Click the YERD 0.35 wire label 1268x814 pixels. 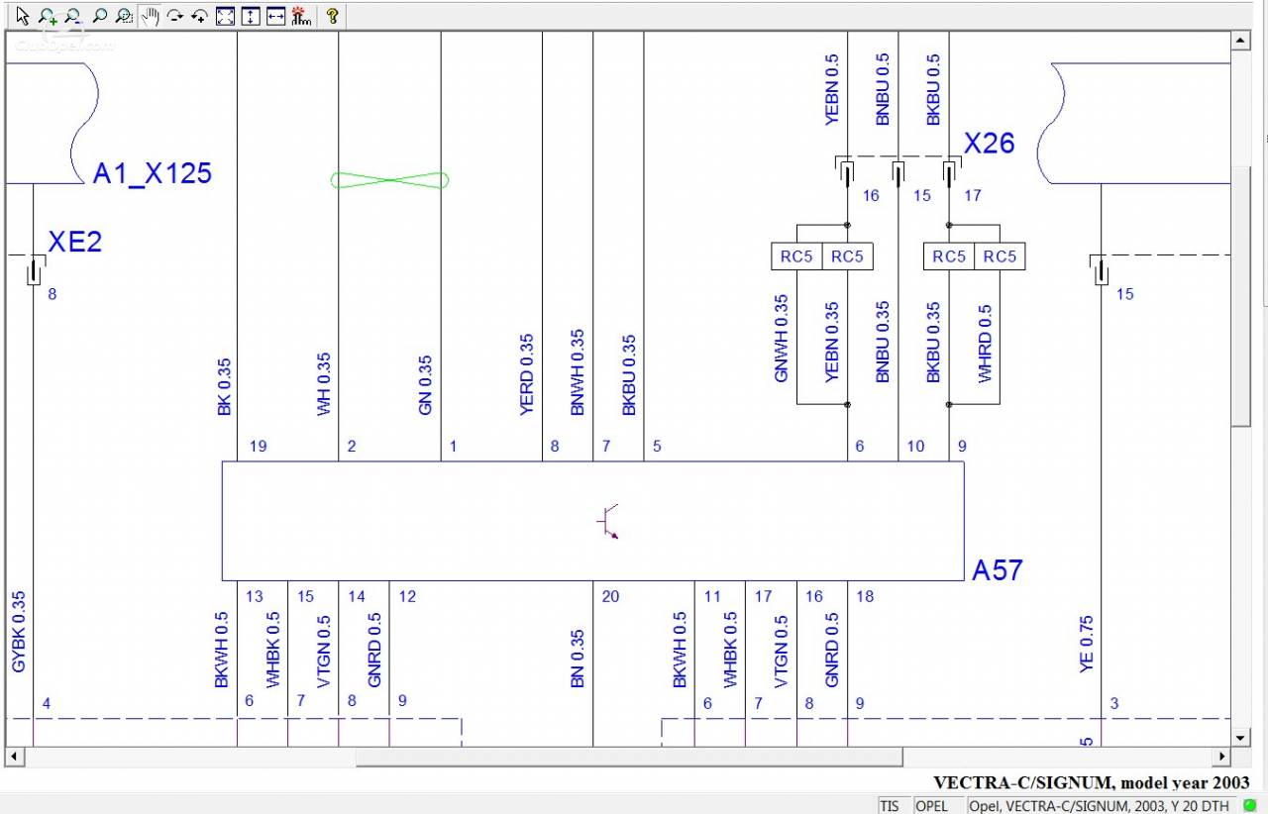[527, 374]
